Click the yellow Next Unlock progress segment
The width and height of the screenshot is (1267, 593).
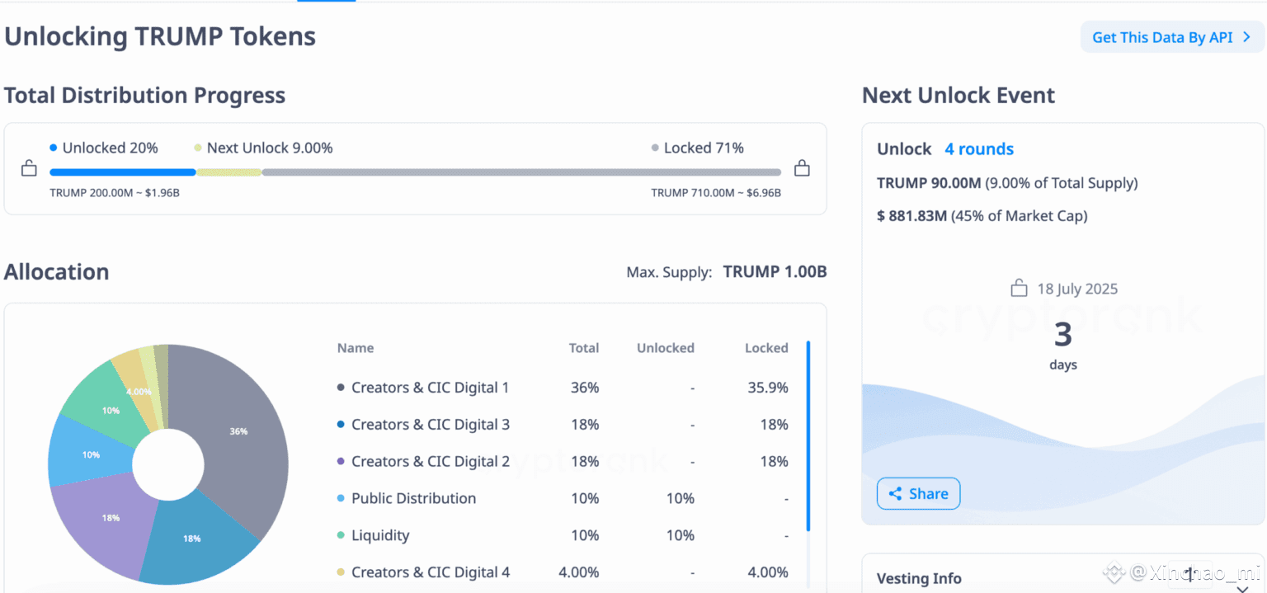pyautogui.click(x=228, y=172)
